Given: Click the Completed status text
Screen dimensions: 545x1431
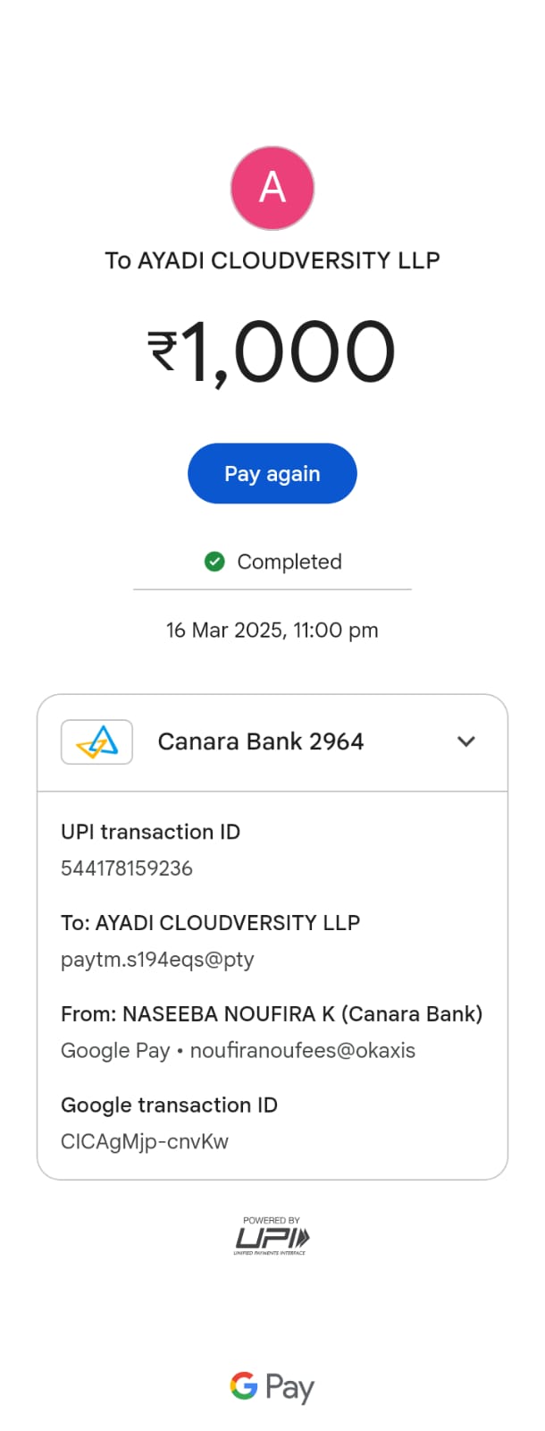Looking at the screenshot, I should coord(289,562).
